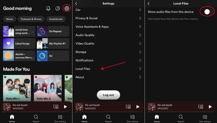Open Audio Quality settings entry

click(108, 35)
